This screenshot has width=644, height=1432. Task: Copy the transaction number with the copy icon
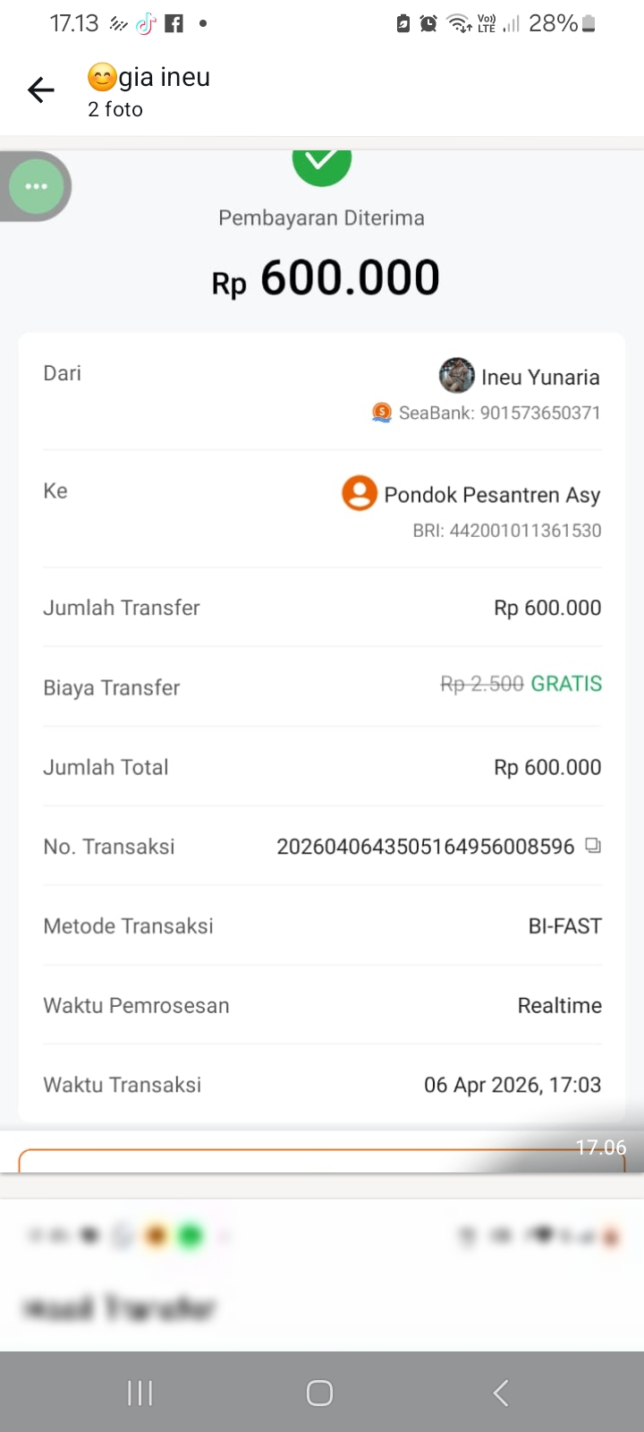pyautogui.click(x=593, y=845)
